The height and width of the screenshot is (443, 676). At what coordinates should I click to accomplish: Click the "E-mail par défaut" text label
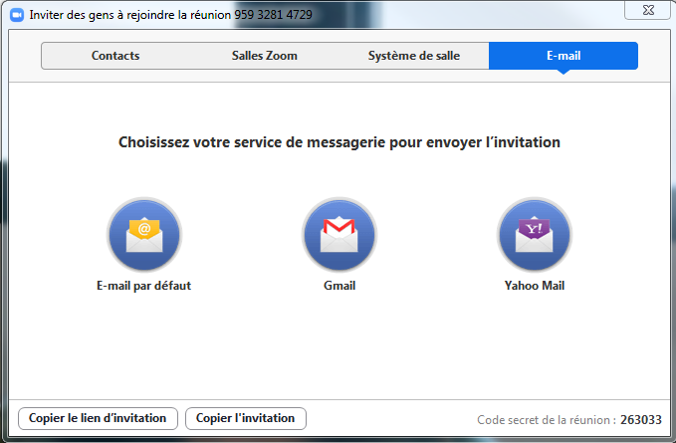coord(143,286)
